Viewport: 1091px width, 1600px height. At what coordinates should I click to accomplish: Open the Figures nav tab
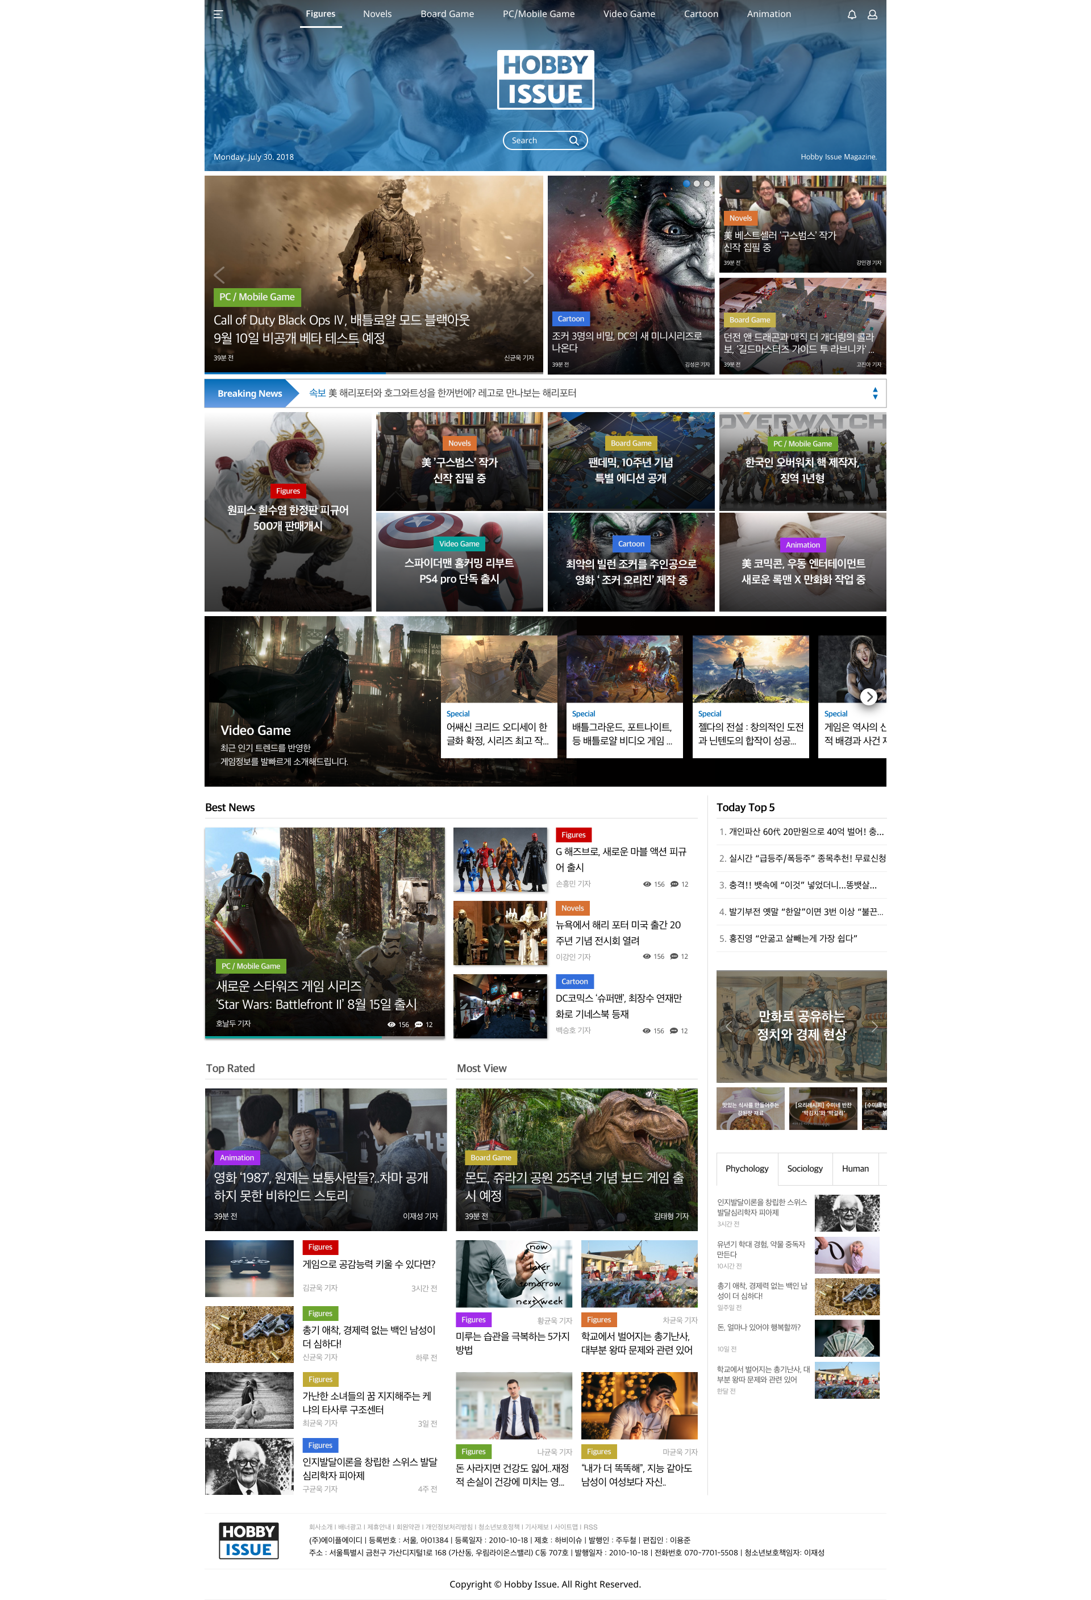[x=320, y=14]
